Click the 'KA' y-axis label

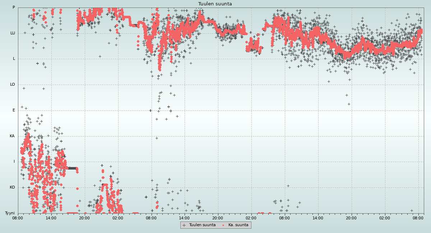coord(12,136)
